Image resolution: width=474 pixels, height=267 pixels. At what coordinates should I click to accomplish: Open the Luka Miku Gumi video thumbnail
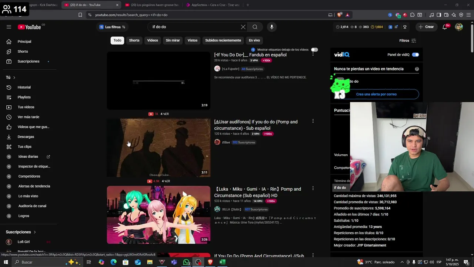point(158,215)
